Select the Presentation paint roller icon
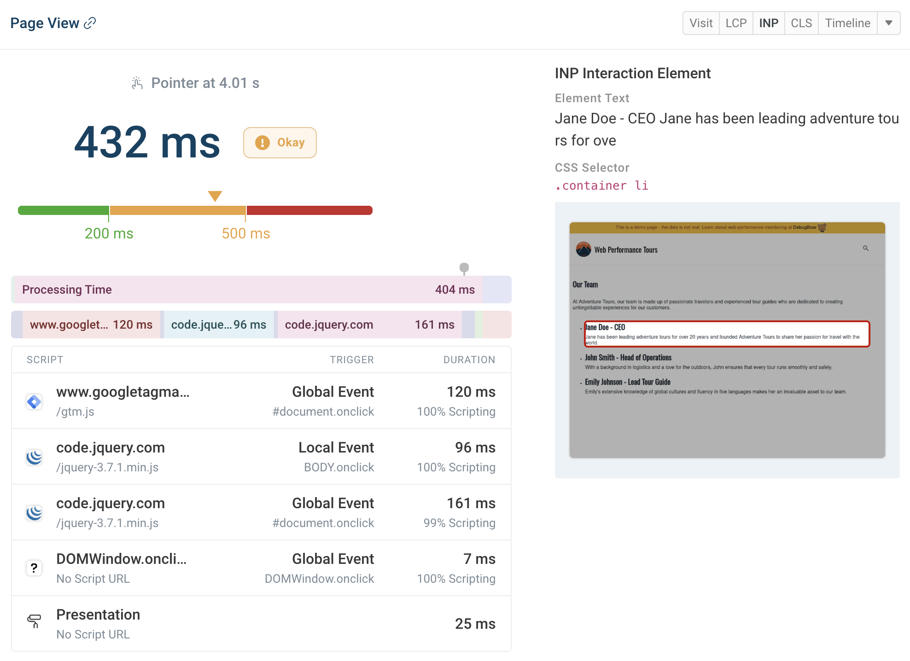The width and height of the screenshot is (910, 661). point(34,621)
